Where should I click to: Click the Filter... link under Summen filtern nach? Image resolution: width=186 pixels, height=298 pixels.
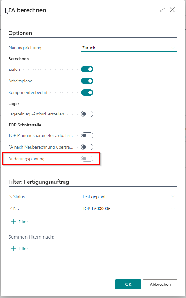(x=24, y=249)
